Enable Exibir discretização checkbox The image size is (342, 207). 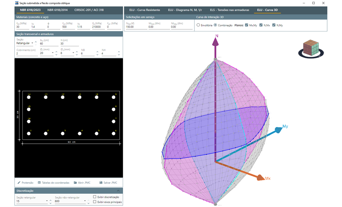[x=95, y=197]
